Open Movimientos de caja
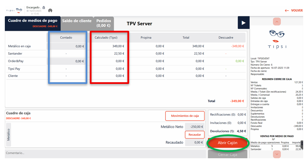 [185, 116]
